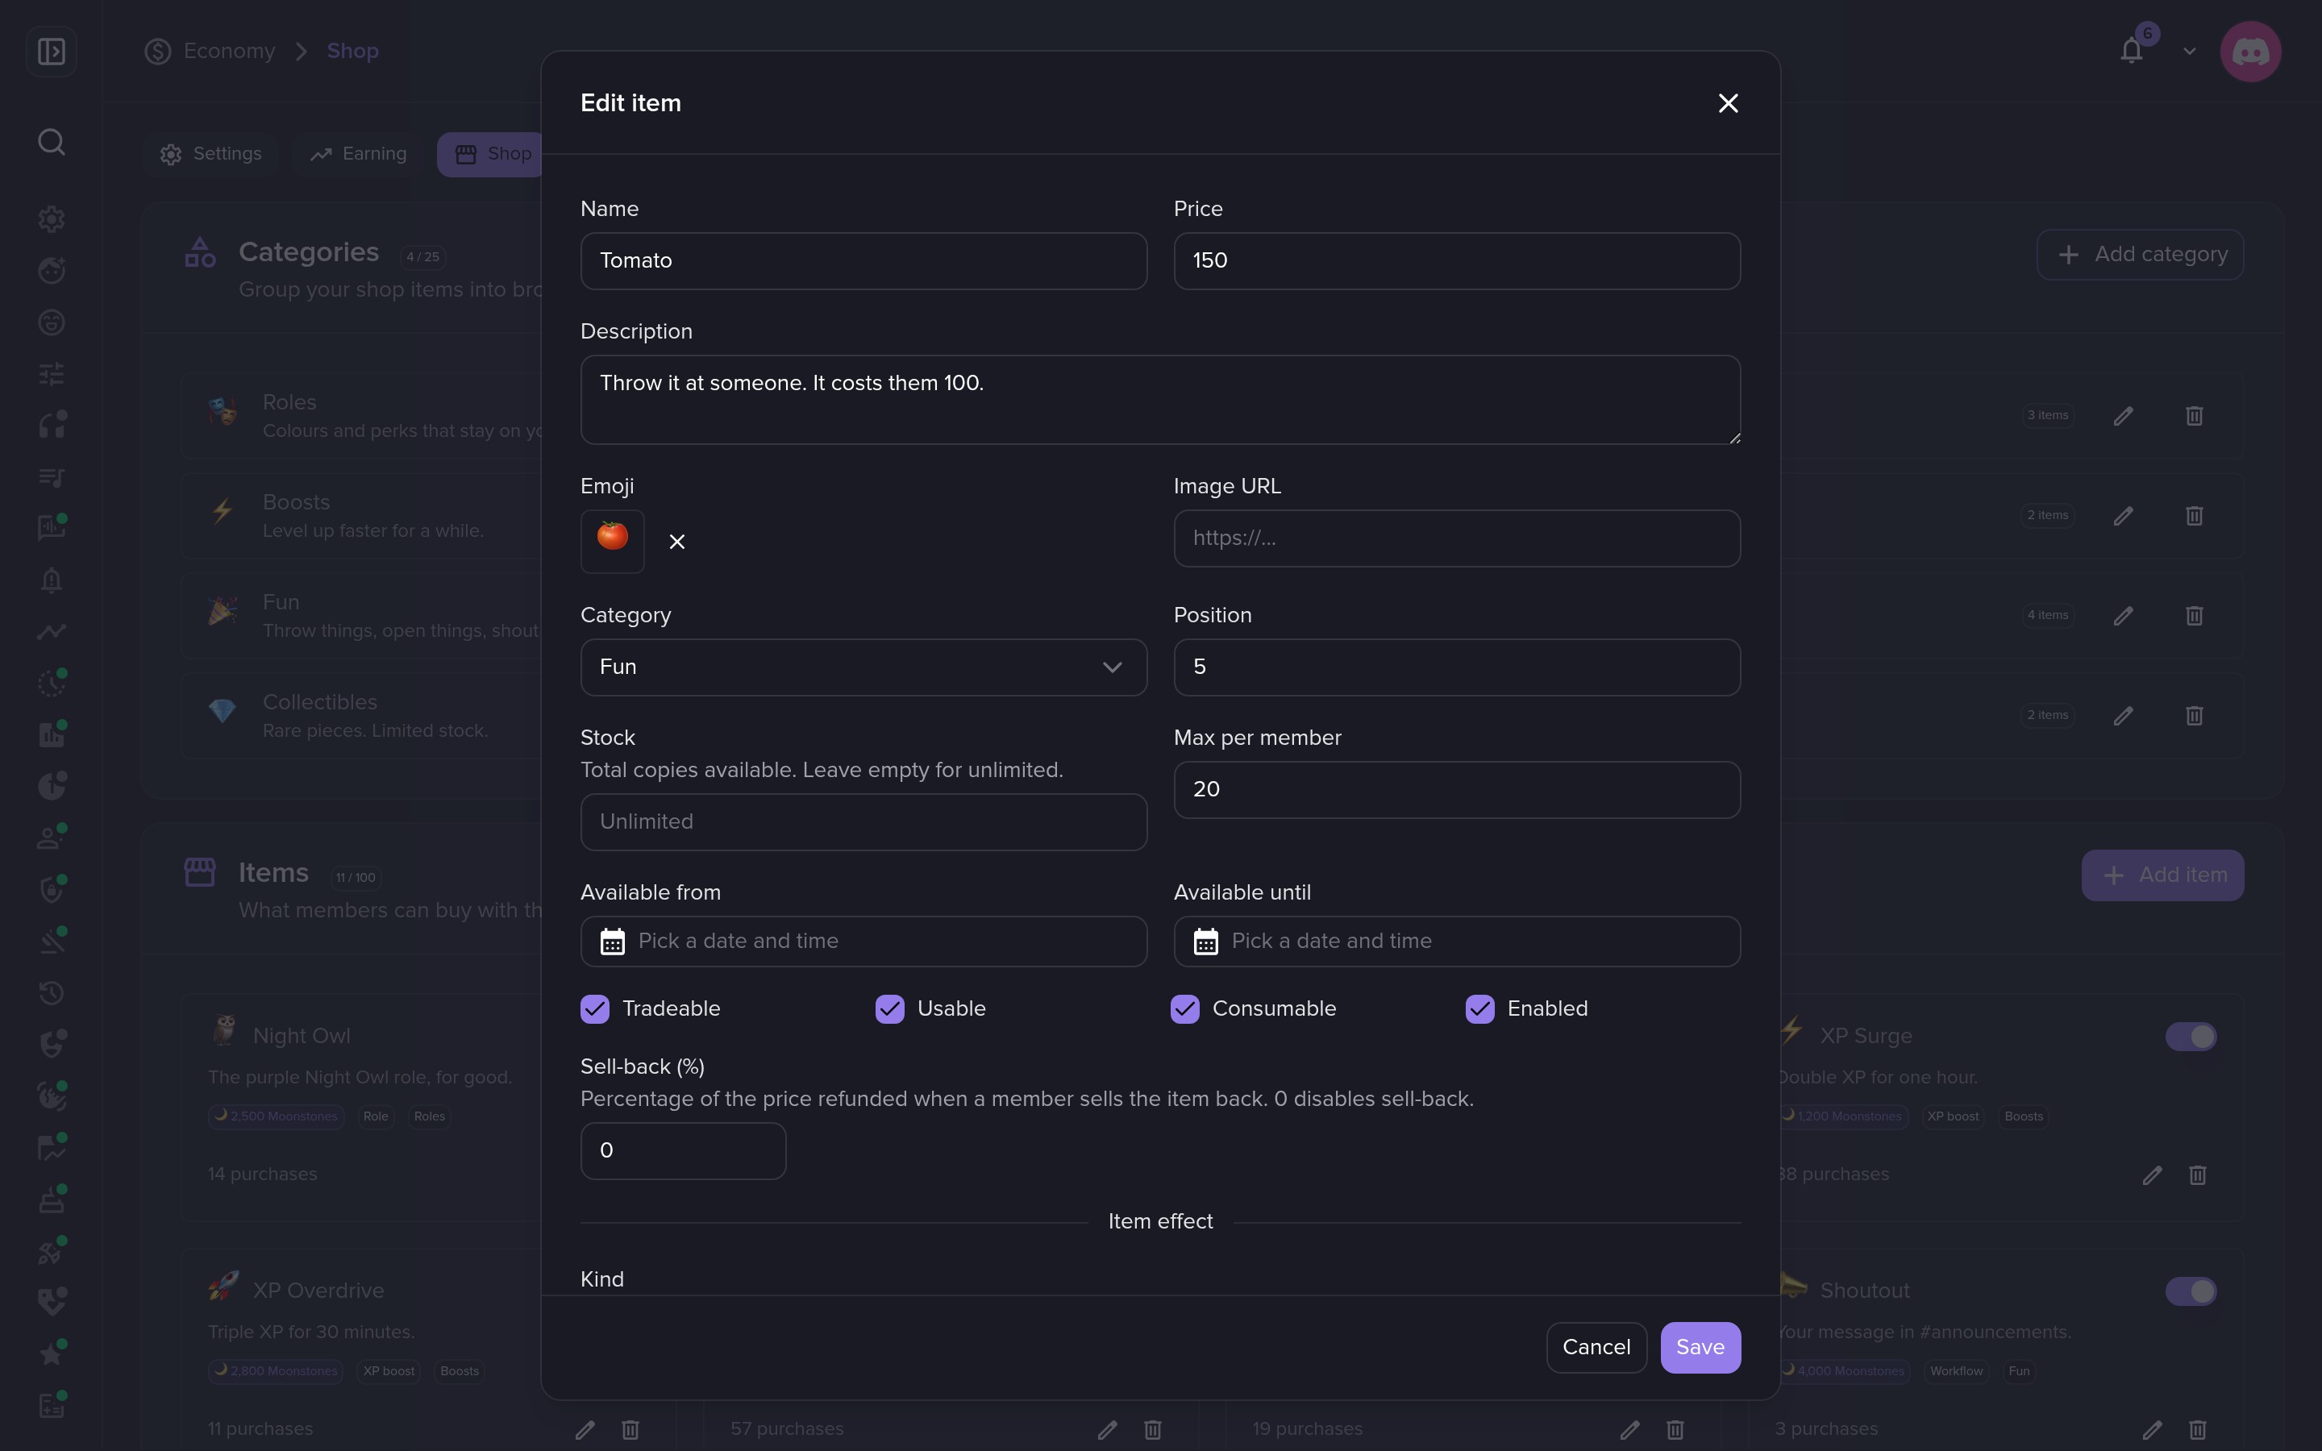Open the Available until date picker
The width and height of the screenshot is (2322, 1451).
1457,942
